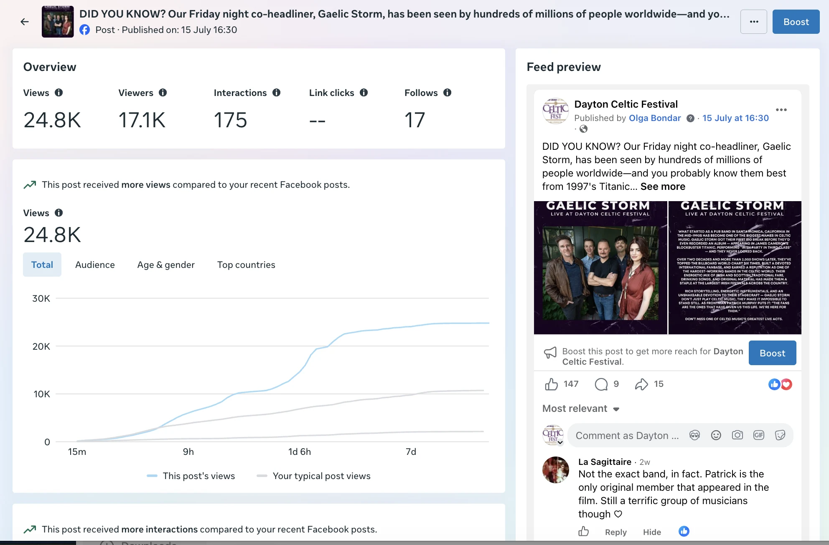Open Dayton Celtic Festival page name
This screenshot has height=545, width=829.
pos(626,104)
